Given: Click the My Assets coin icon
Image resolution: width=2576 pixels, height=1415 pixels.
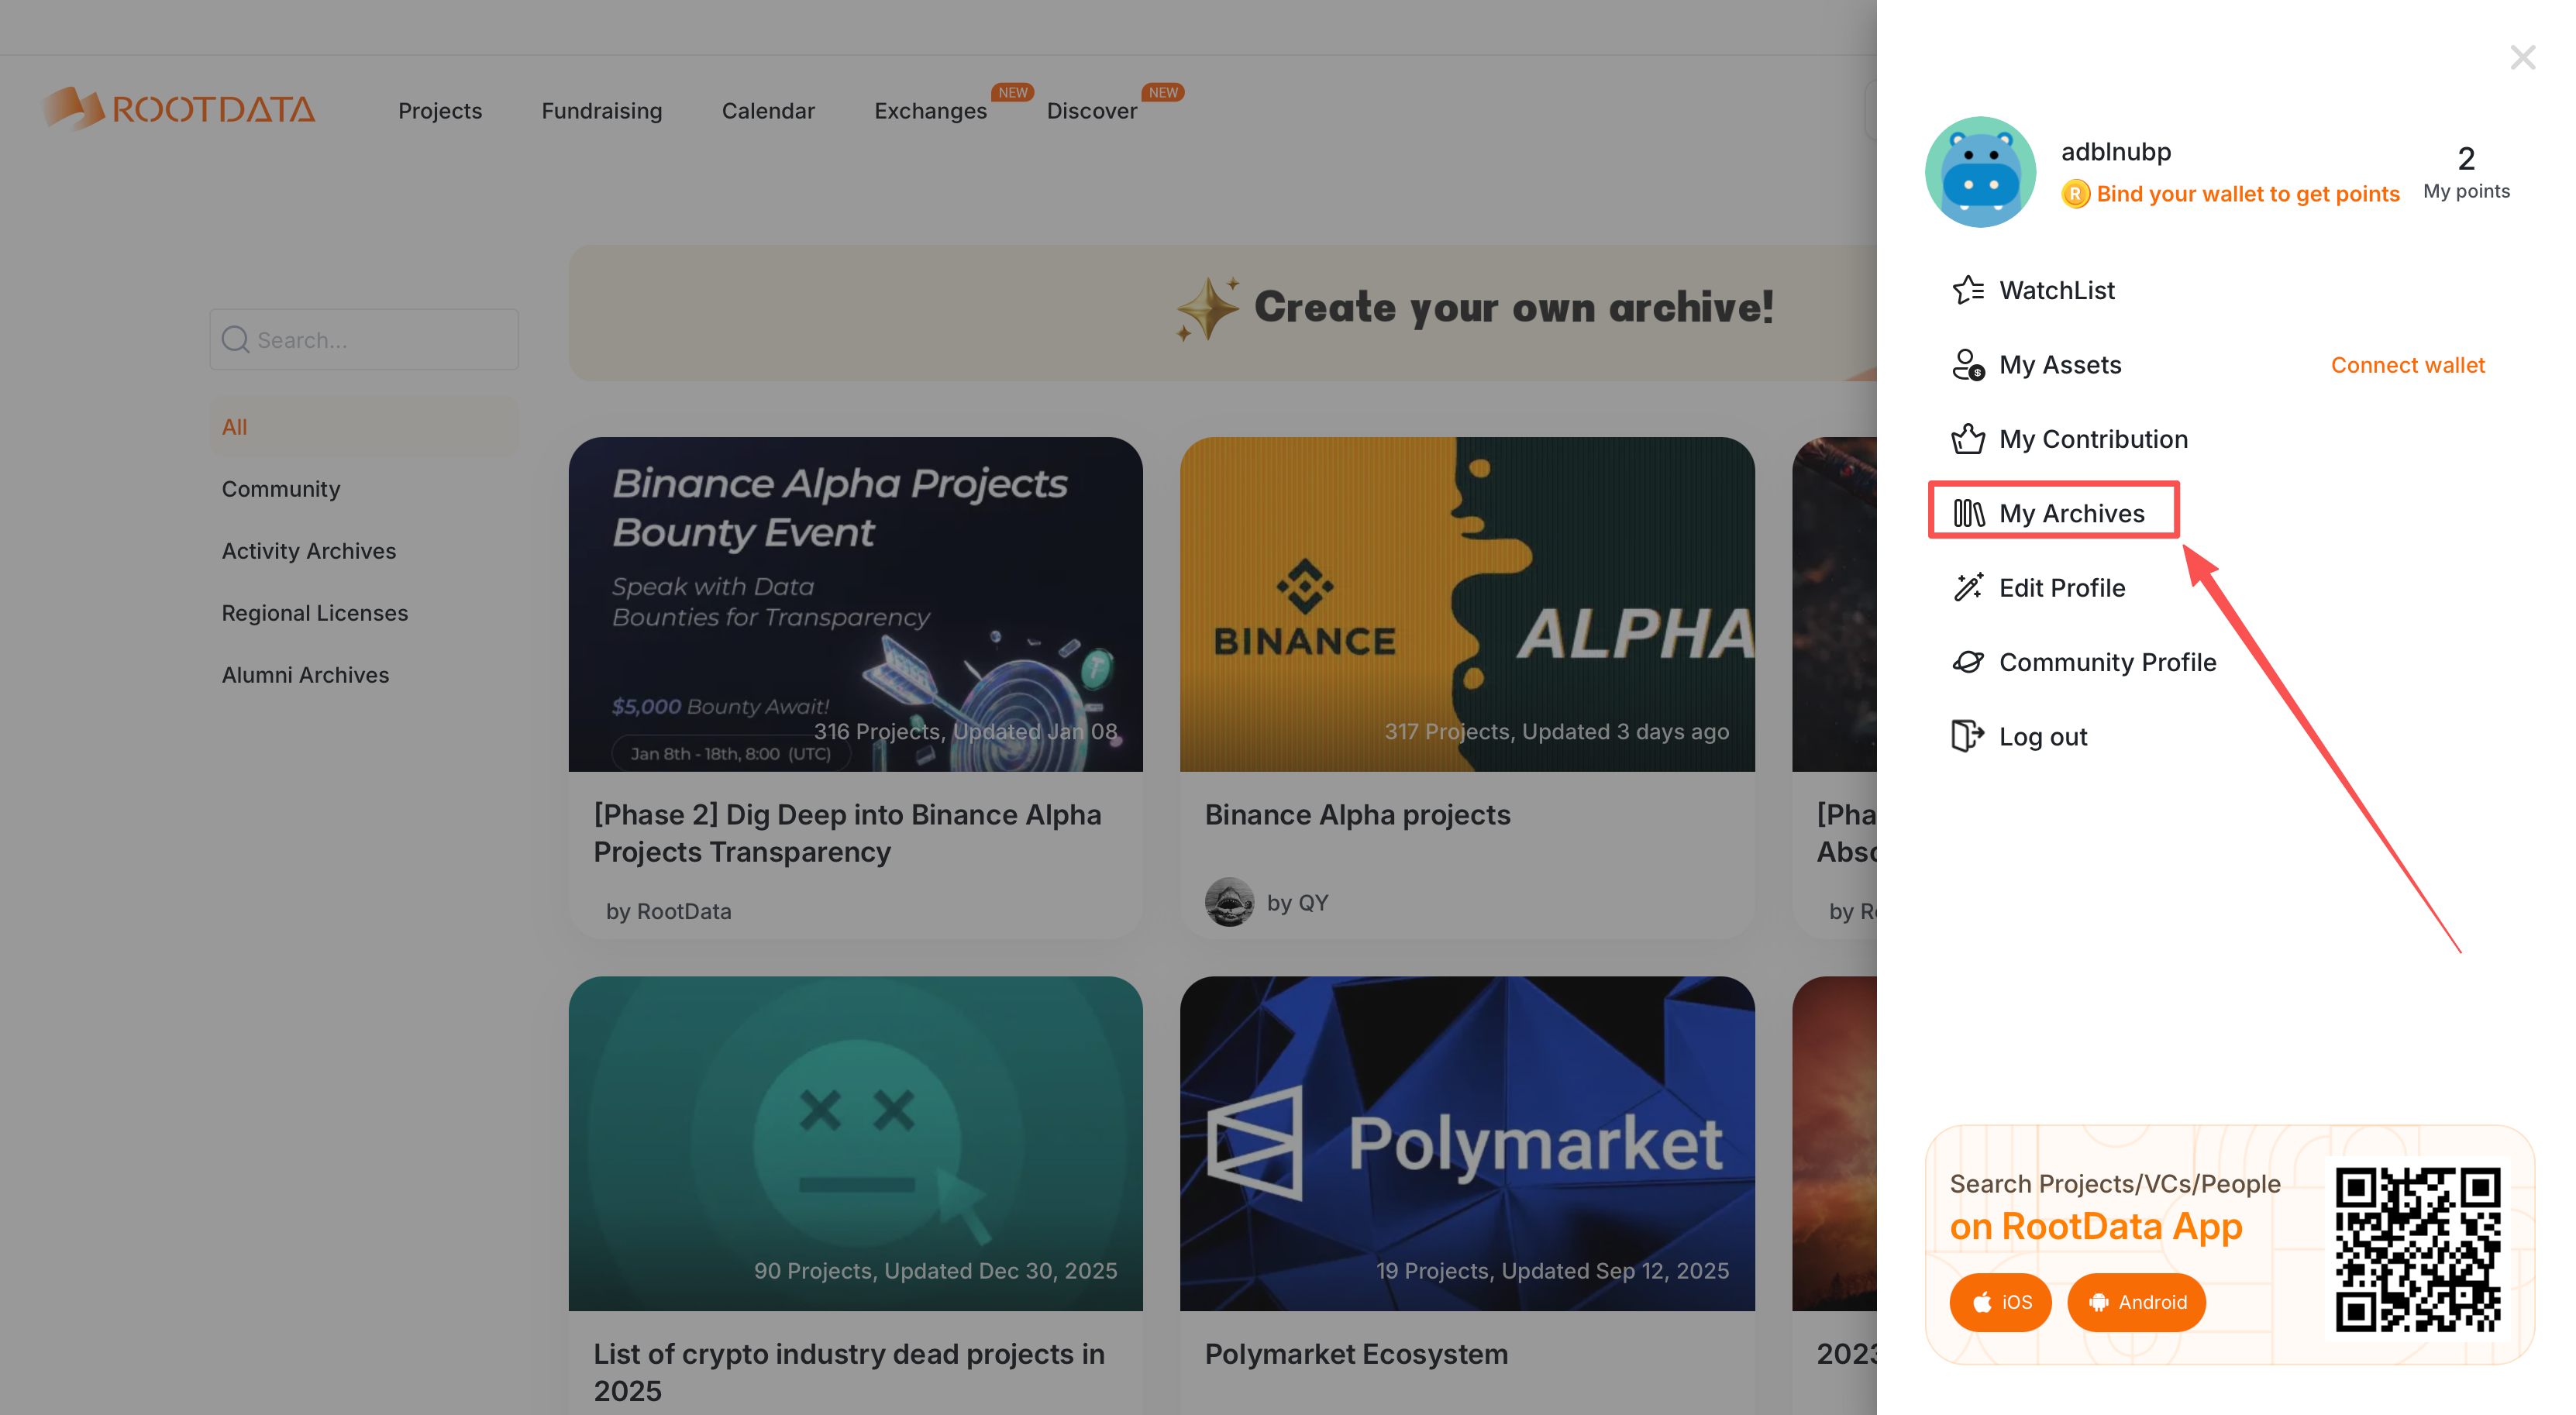Looking at the screenshot, I should (x=1967, y=365).
